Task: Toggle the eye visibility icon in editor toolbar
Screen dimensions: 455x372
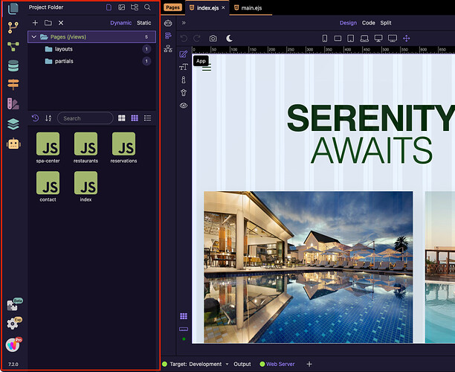Action: [184, 106]
